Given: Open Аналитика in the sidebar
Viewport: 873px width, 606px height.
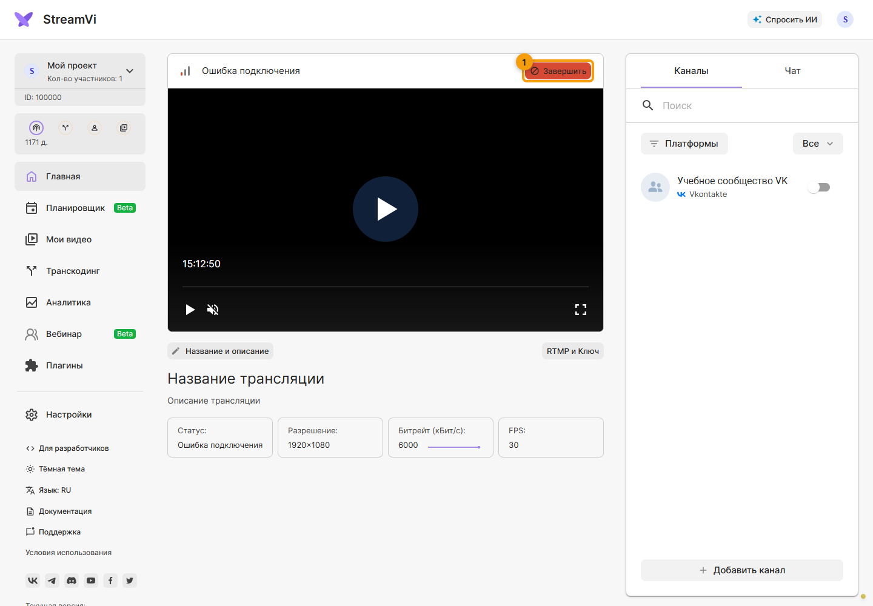Looking at the screenshot, I should pyautogui.click(x=80, y=302).
